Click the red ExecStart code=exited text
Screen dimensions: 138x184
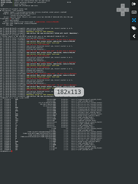coord(47,22)
